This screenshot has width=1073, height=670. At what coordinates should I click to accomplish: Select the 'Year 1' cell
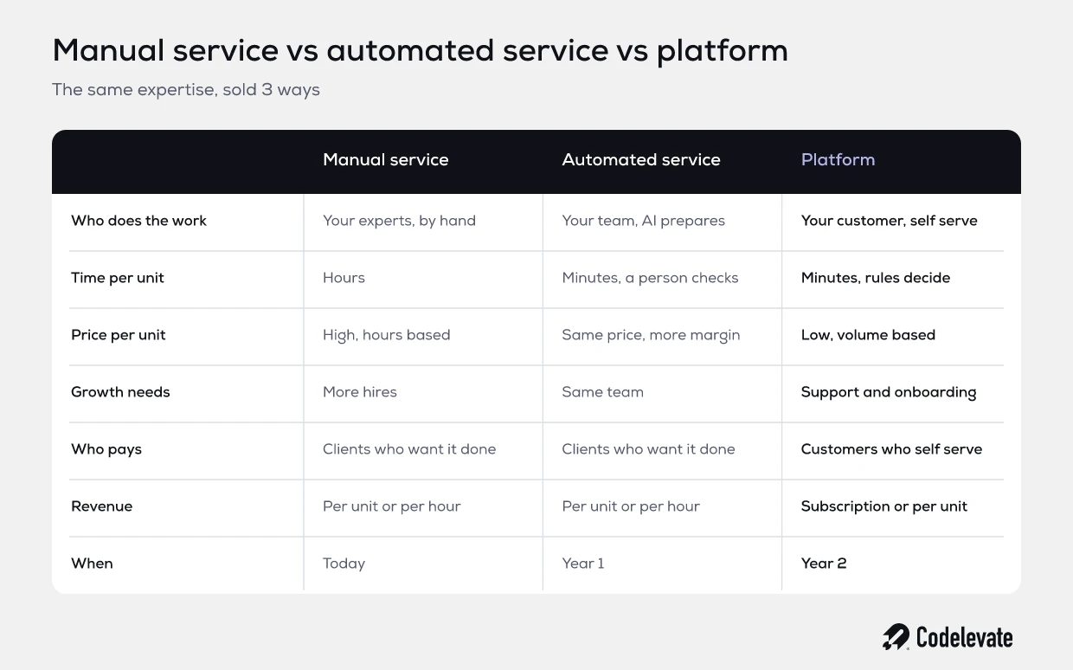[x=583, y=564]
